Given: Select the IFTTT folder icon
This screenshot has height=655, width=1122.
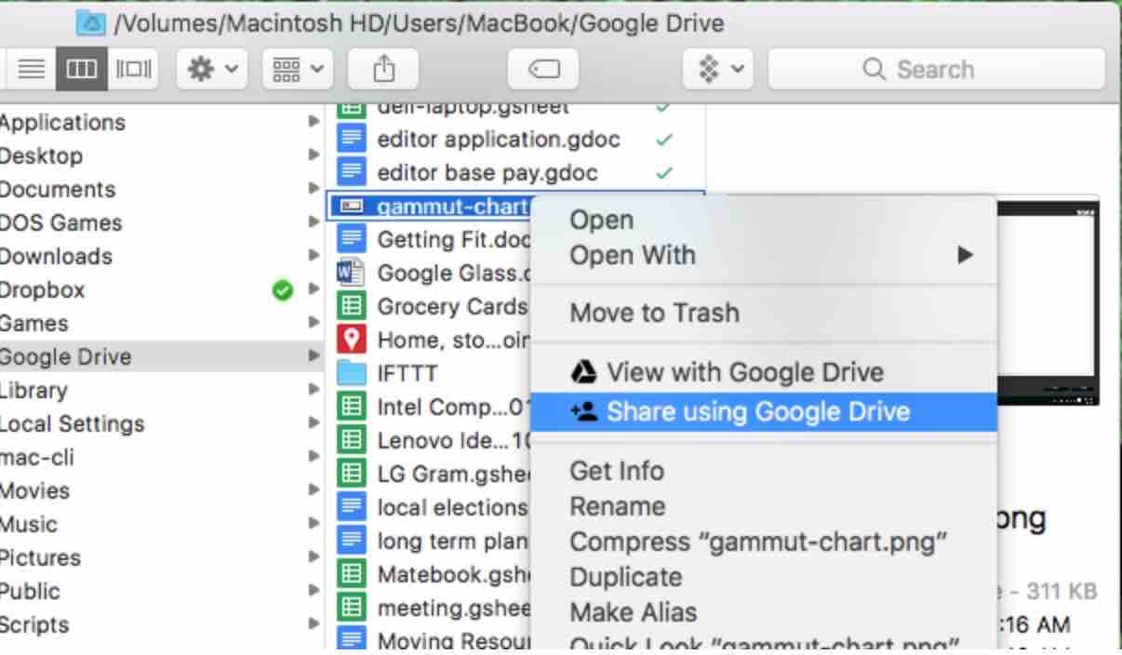Looking at the screenshot, I should 351,373.
